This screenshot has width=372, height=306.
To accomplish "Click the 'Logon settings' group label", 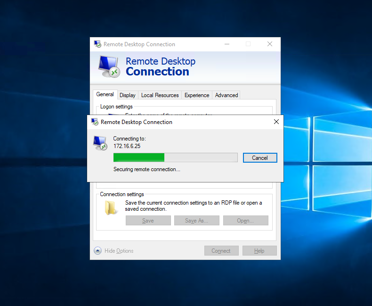I will (x=116, y=107).
